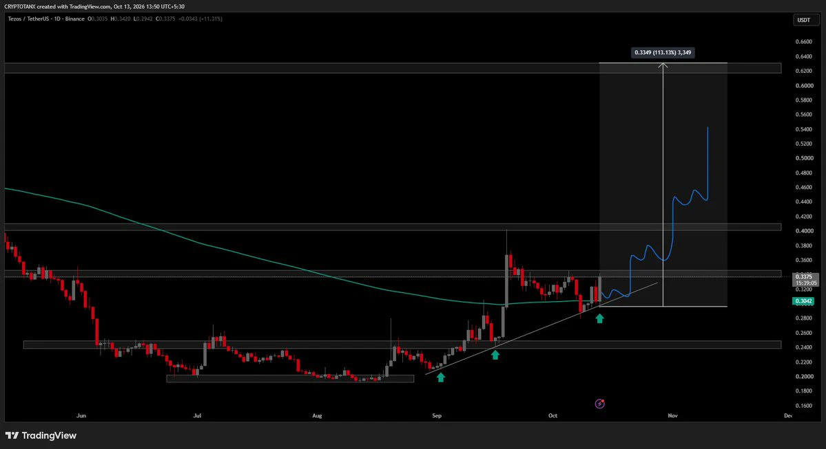Viewport: 826px width, 449px height.
Task: Click the 0.3600 price axis label
Action: (x=803, y=260)
